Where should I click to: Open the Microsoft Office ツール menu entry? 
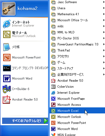pyautogui.click(x=77, y=20)
